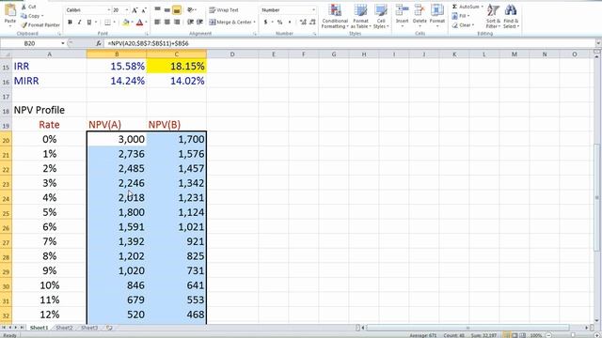Switch to Sheet3 tab

(89, 328)
